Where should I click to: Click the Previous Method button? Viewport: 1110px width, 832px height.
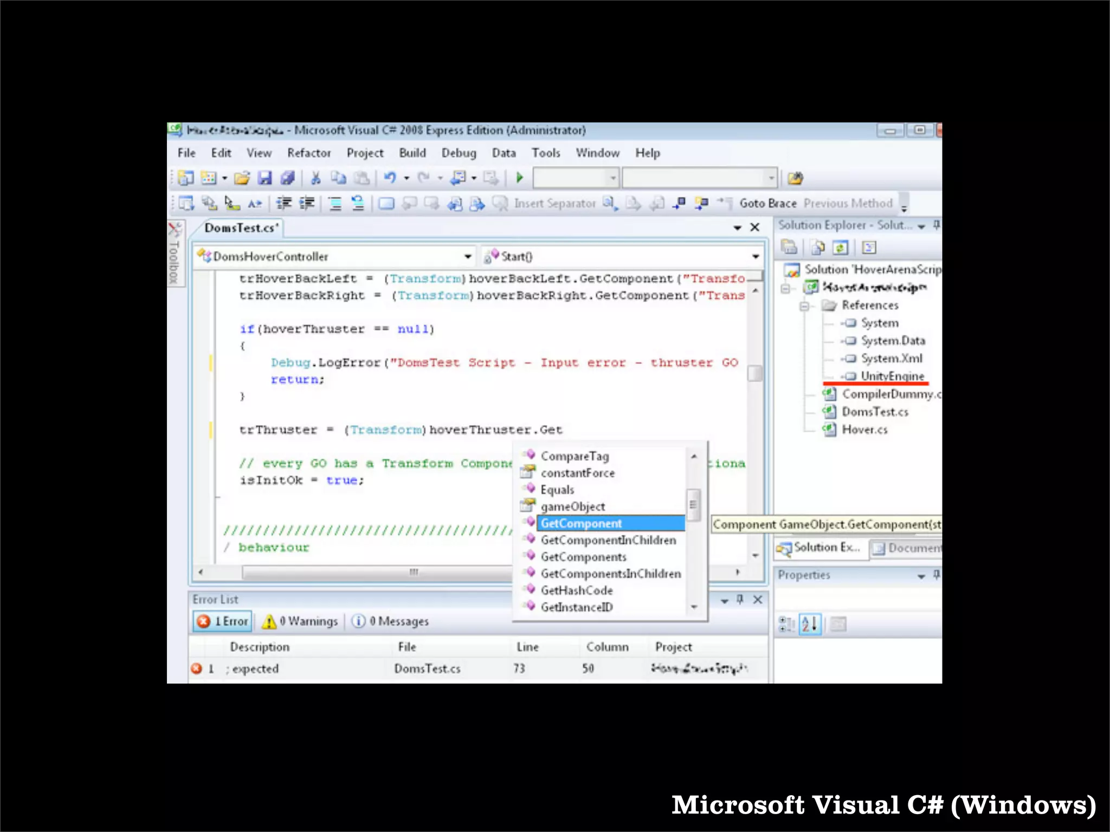(x=848, y=204)
